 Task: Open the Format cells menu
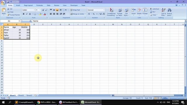pos(145,12)
